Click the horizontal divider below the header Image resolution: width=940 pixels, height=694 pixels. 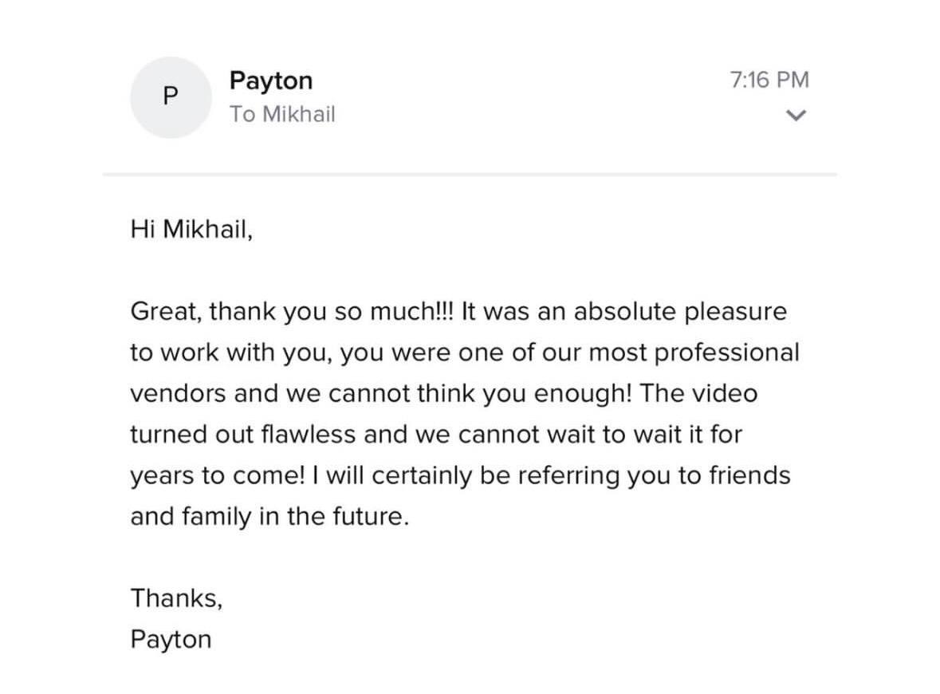point(470,175)
